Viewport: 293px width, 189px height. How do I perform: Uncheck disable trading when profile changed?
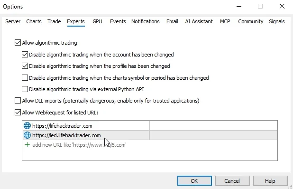point(25,66)
